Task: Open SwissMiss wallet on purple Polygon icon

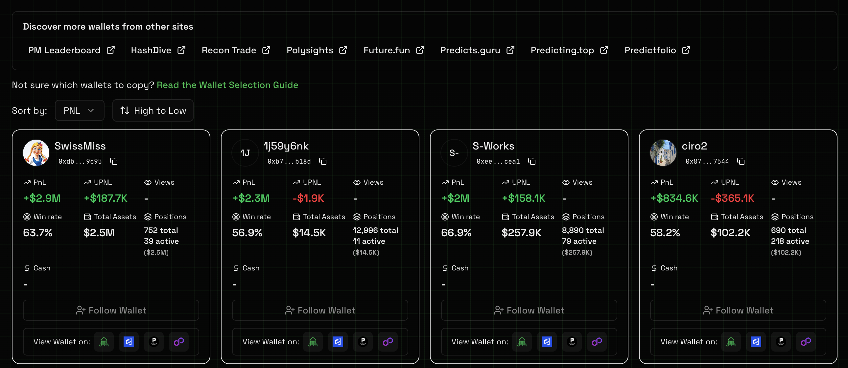Action: pos(178,342)
